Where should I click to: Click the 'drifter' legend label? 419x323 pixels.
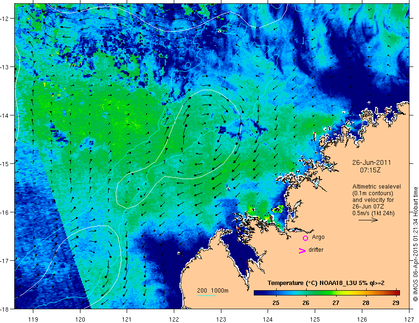pos(316,250)
